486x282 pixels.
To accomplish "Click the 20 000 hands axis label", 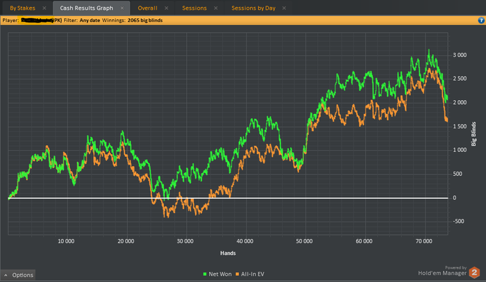I will tap(126, 241).
